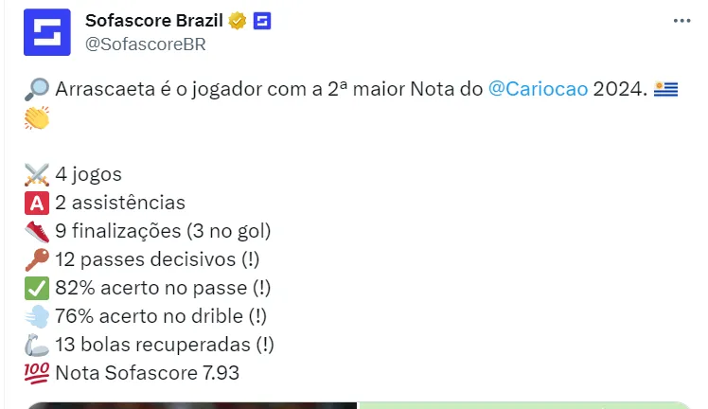Viewport: 708px width, 409px height.
Task: Click the green check mark emoji
Action: pos(36,288)
